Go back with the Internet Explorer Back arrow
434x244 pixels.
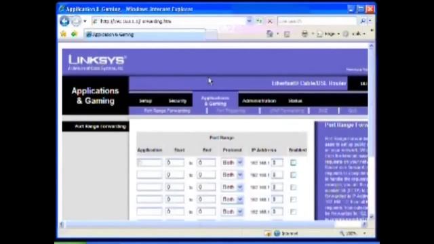click(65, 21)
